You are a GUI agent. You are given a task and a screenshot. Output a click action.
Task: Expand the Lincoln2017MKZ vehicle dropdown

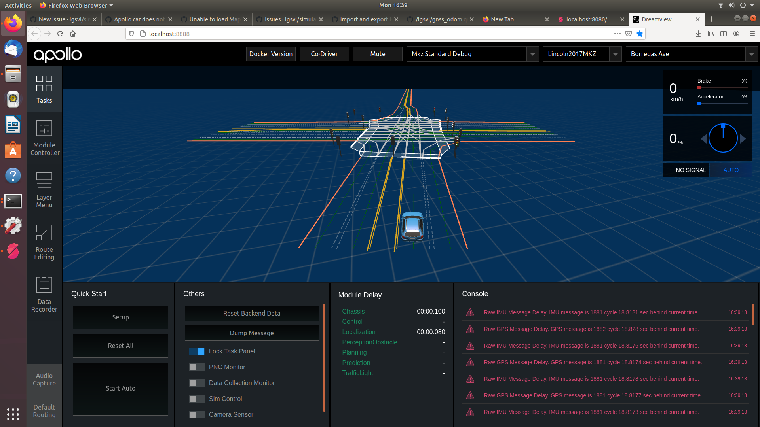coord(615,54)
